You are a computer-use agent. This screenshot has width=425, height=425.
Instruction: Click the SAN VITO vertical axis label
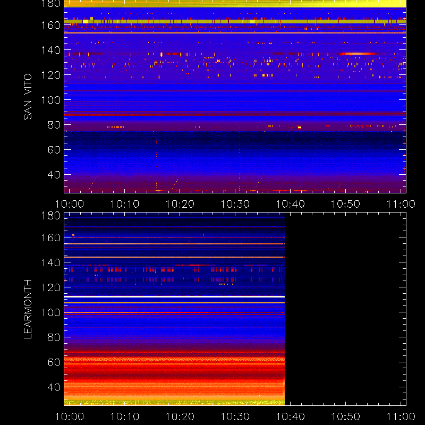(28, 97)
